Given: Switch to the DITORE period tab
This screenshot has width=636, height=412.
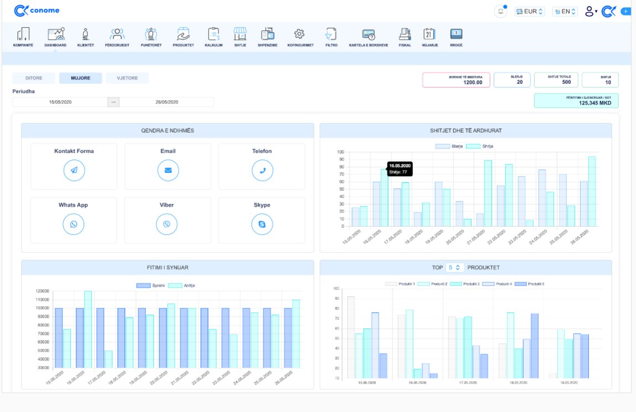Looking at the screenshot, I should 34,78.
